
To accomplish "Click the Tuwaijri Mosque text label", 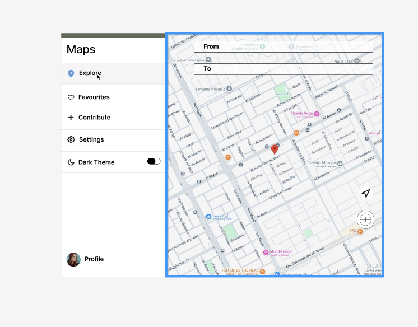I will tap(322, 162).
